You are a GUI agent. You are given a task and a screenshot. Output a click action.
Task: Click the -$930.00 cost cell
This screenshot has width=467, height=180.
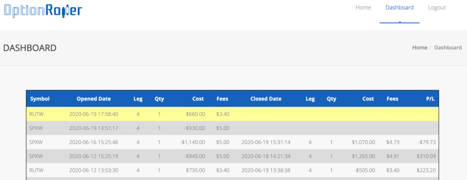(x=194, y=128)
